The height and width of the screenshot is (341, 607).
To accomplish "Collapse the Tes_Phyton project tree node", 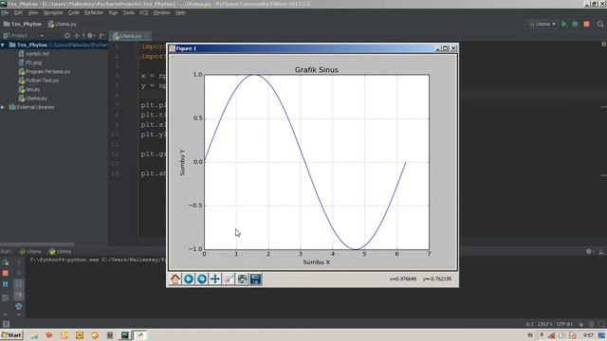I will (3, 45).
